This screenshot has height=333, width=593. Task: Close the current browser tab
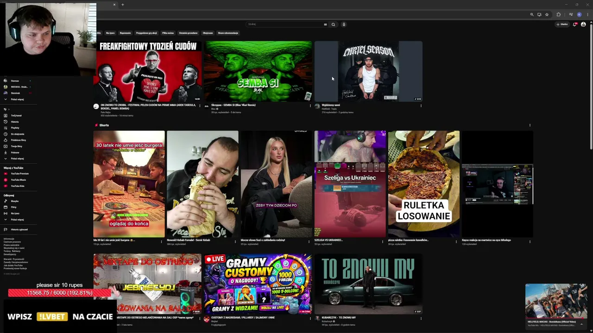click(114, 5)
